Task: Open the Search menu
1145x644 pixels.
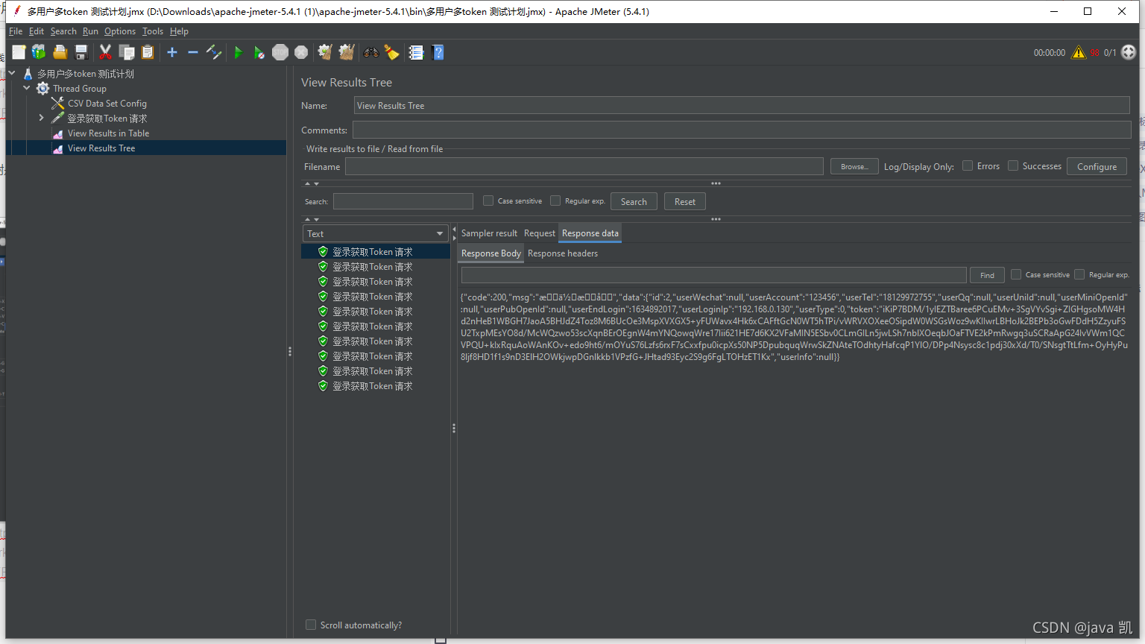Action: click(x=63, y=31)
